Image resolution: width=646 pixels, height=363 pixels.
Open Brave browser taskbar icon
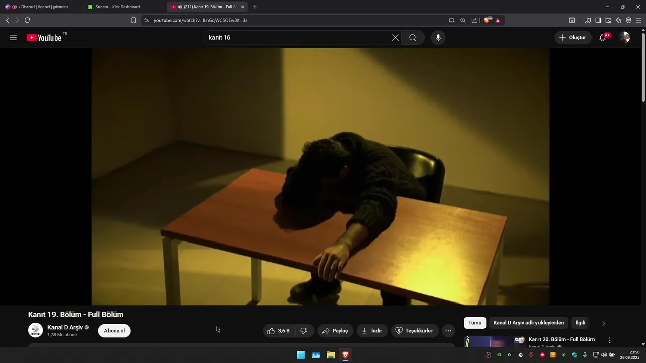[x=345, y=355]
